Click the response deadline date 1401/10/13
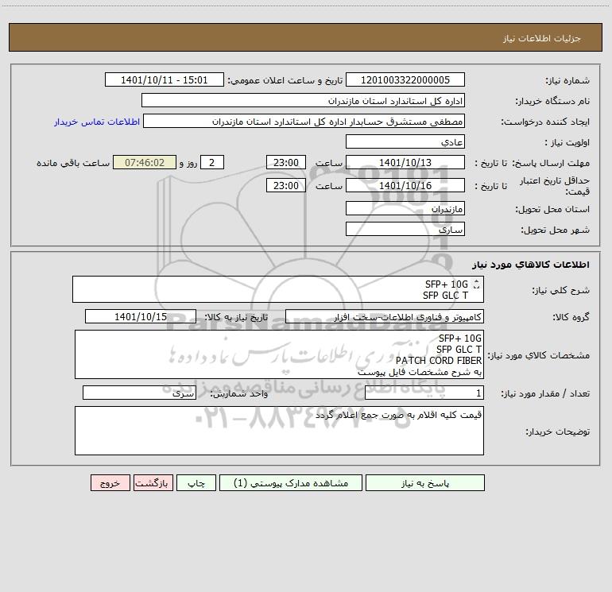612x592 pixels. 405,162
